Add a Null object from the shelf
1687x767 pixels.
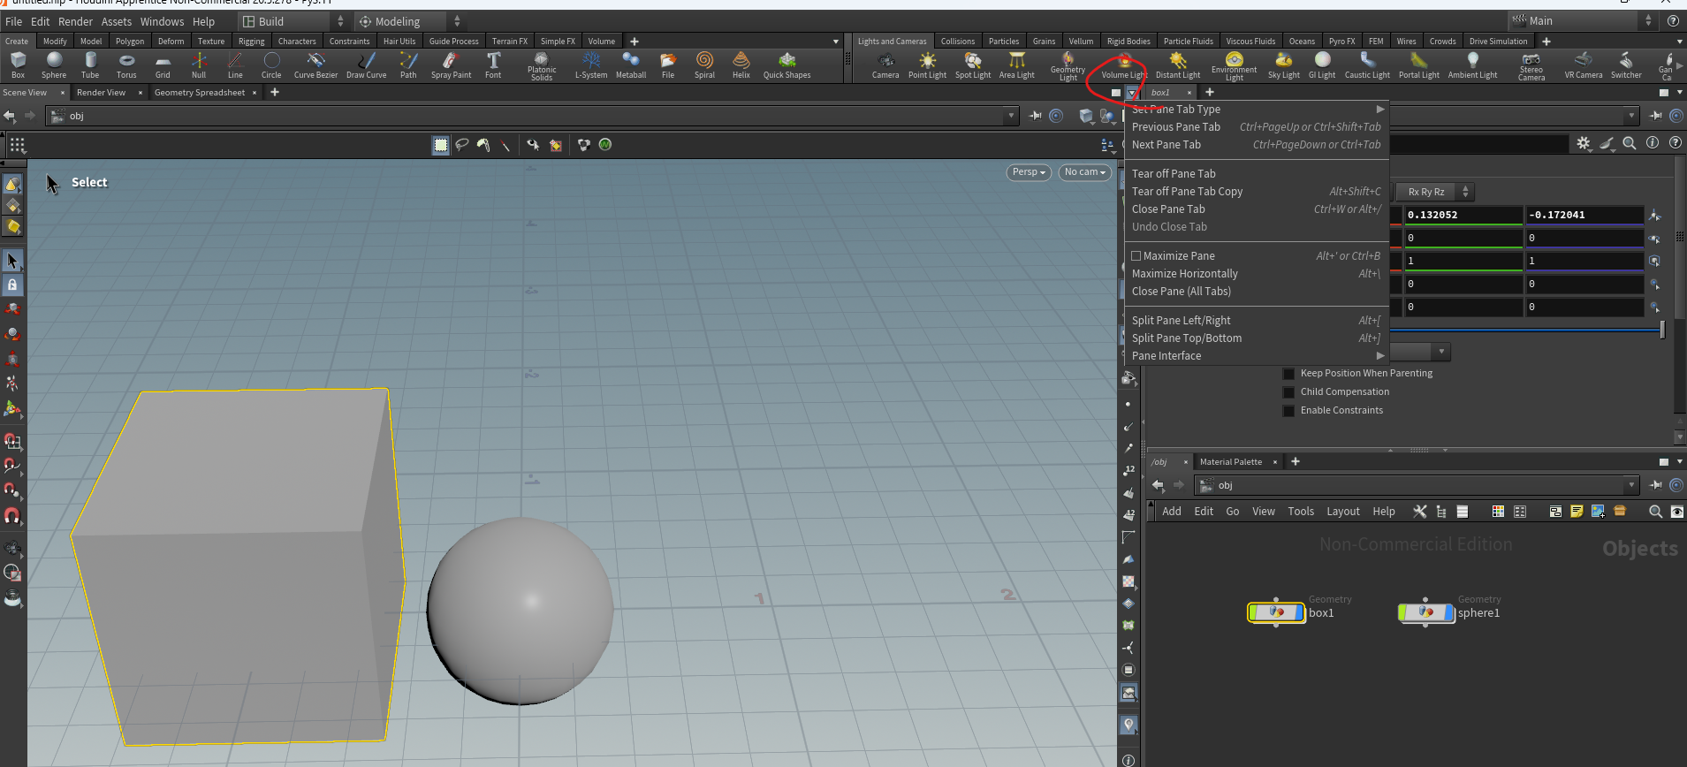pyautogui.click(x=199, y=65)
